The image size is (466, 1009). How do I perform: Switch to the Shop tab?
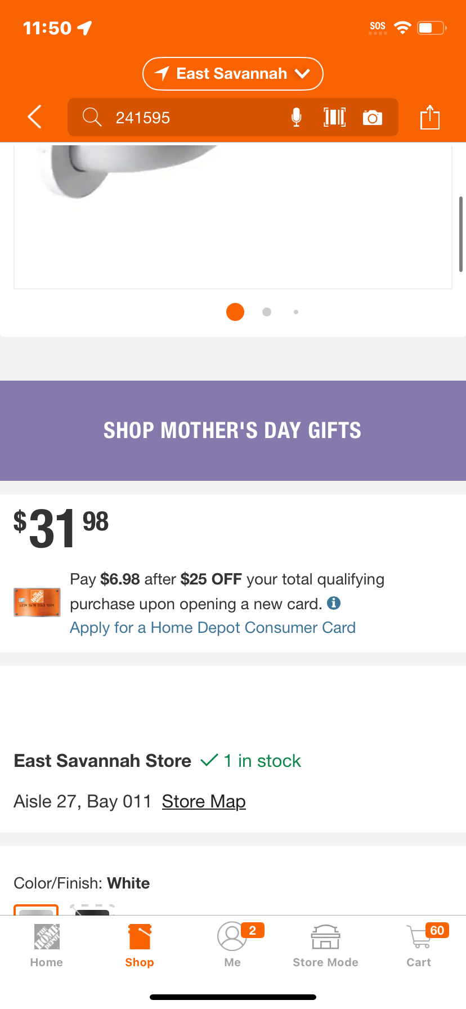click(x=140, y=945)
